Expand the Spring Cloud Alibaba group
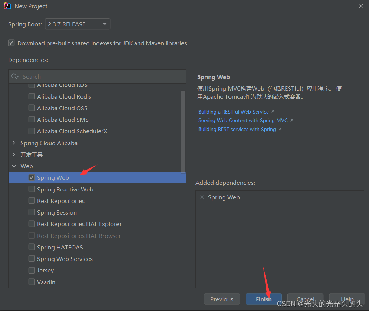Screen dimensions: 369x311 pos(14,143)
